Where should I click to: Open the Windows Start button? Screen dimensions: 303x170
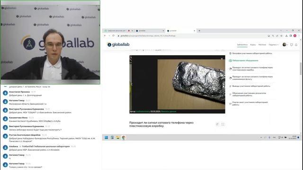(106, 137)
